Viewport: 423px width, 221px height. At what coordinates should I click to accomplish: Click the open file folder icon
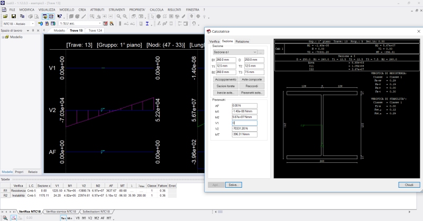point(5,16)
